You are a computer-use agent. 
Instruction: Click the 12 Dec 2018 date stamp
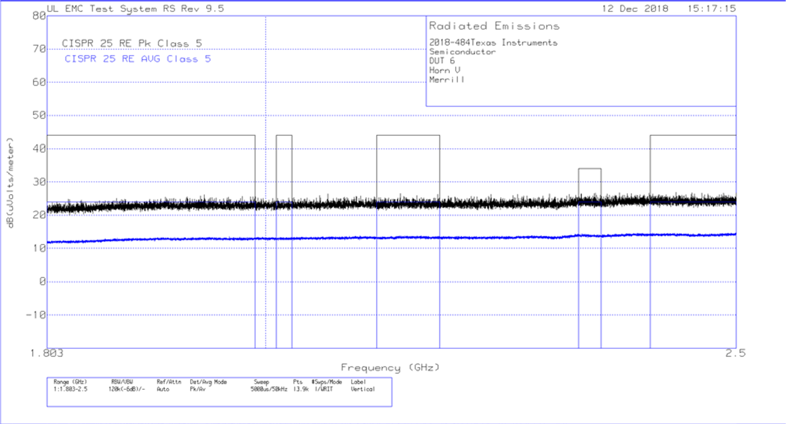[635, 9]
